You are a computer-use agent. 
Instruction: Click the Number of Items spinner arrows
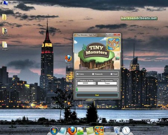(x=94, y=83)
